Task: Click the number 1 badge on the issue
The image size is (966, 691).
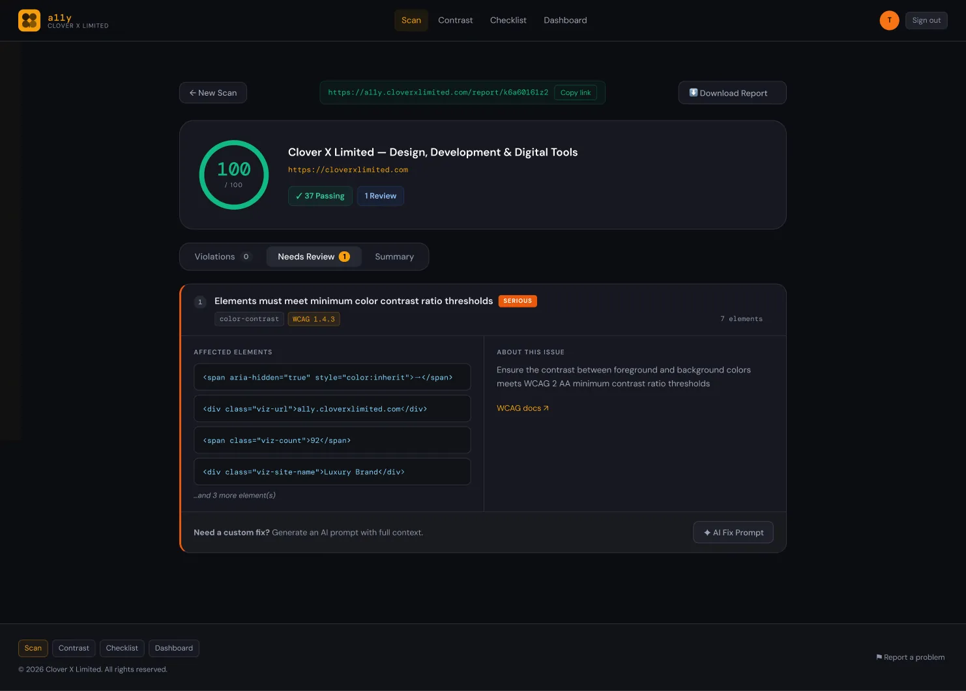Action: pos(200,302)
